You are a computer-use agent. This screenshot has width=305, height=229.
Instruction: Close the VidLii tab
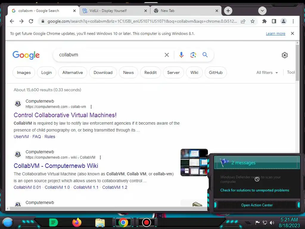point(145,11)
